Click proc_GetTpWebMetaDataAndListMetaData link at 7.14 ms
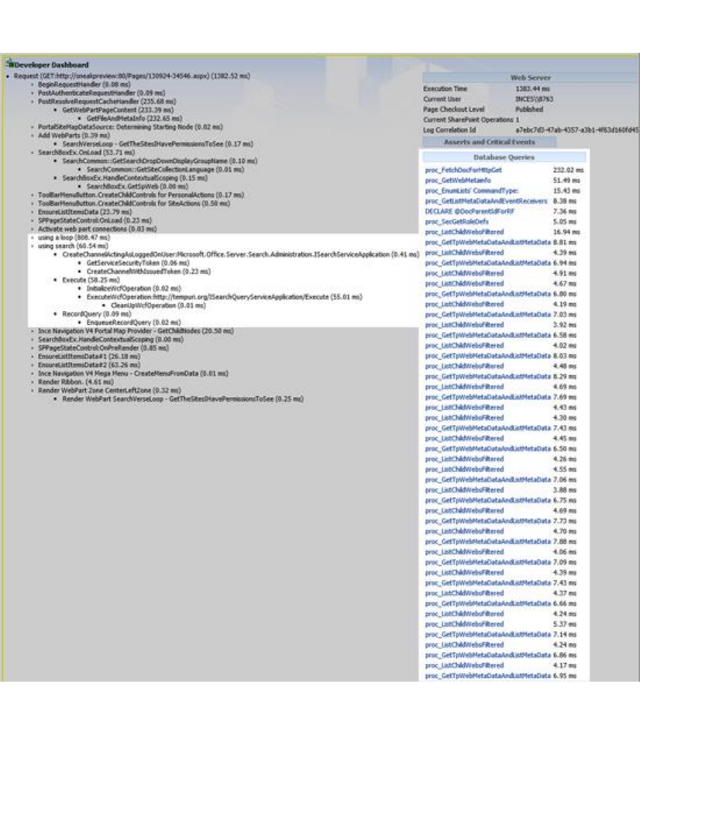This screenshot has height=815, width=719. pos(488,634)
